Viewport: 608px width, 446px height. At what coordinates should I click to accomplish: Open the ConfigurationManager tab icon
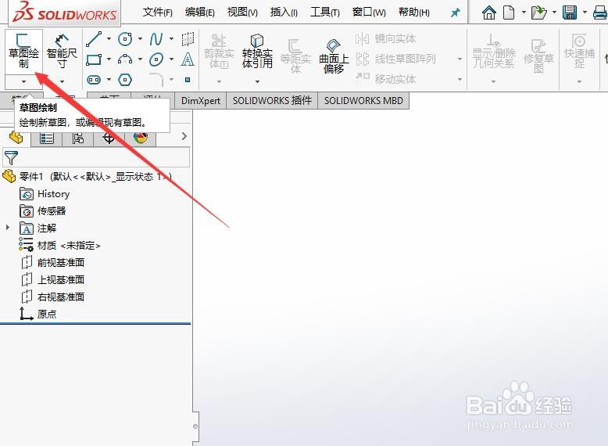[78, 138]
